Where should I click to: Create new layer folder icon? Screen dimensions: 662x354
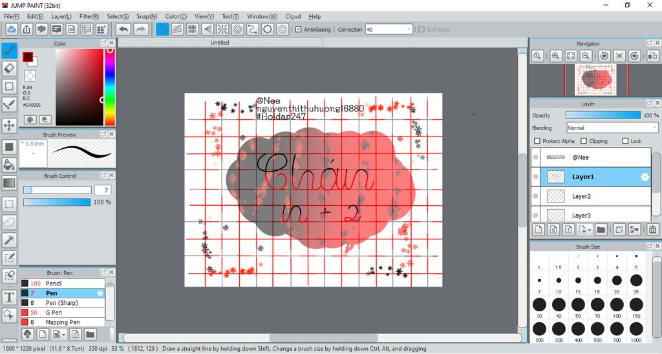(x=601, y=229)
